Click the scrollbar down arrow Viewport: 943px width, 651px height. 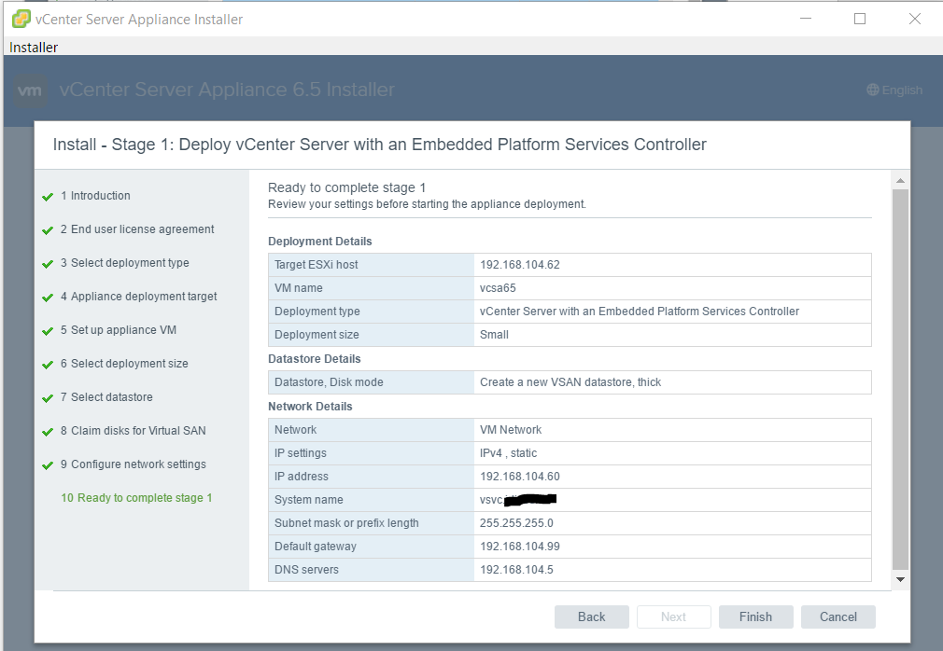click(900, 579)
